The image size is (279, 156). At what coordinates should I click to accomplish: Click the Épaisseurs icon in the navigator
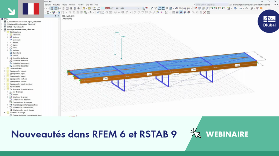click(11, 40)
